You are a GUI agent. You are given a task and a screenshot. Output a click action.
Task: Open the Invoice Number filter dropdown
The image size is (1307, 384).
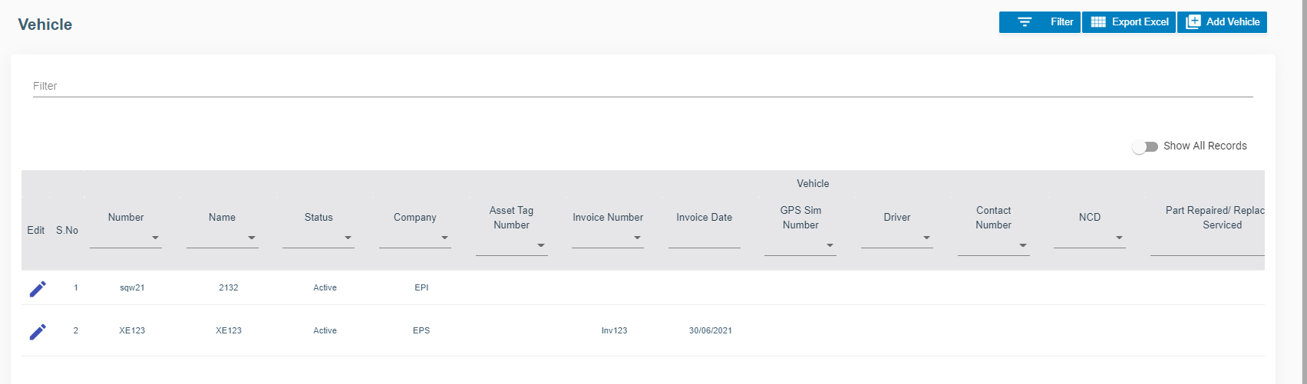tap(638, 238)
